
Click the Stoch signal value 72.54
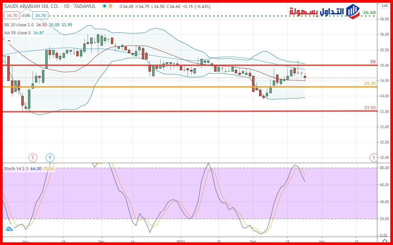[49, 168]
